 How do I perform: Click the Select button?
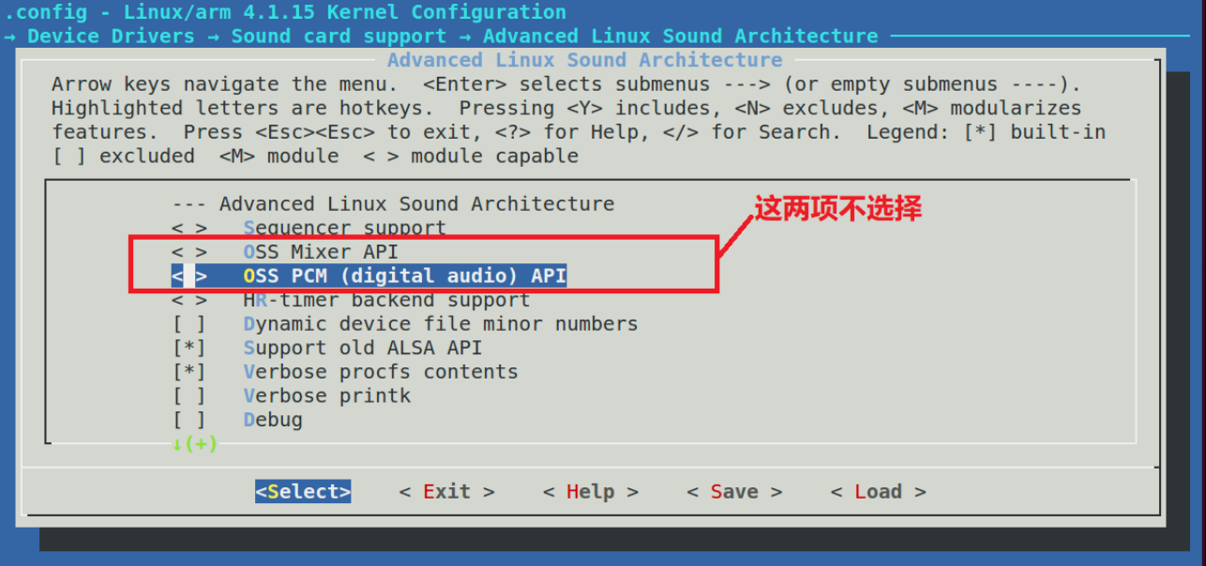tap(303, 492)
